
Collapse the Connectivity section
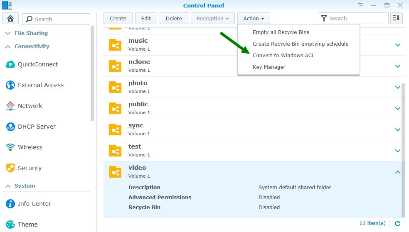point(8,46)
